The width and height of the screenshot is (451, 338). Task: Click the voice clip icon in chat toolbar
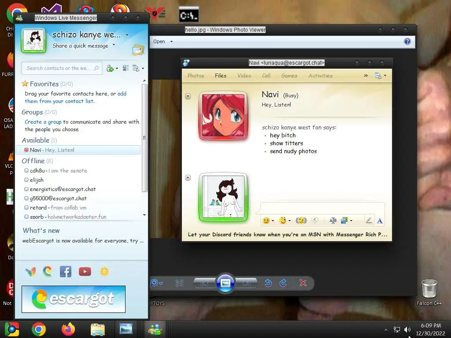[x=315, y=220]
